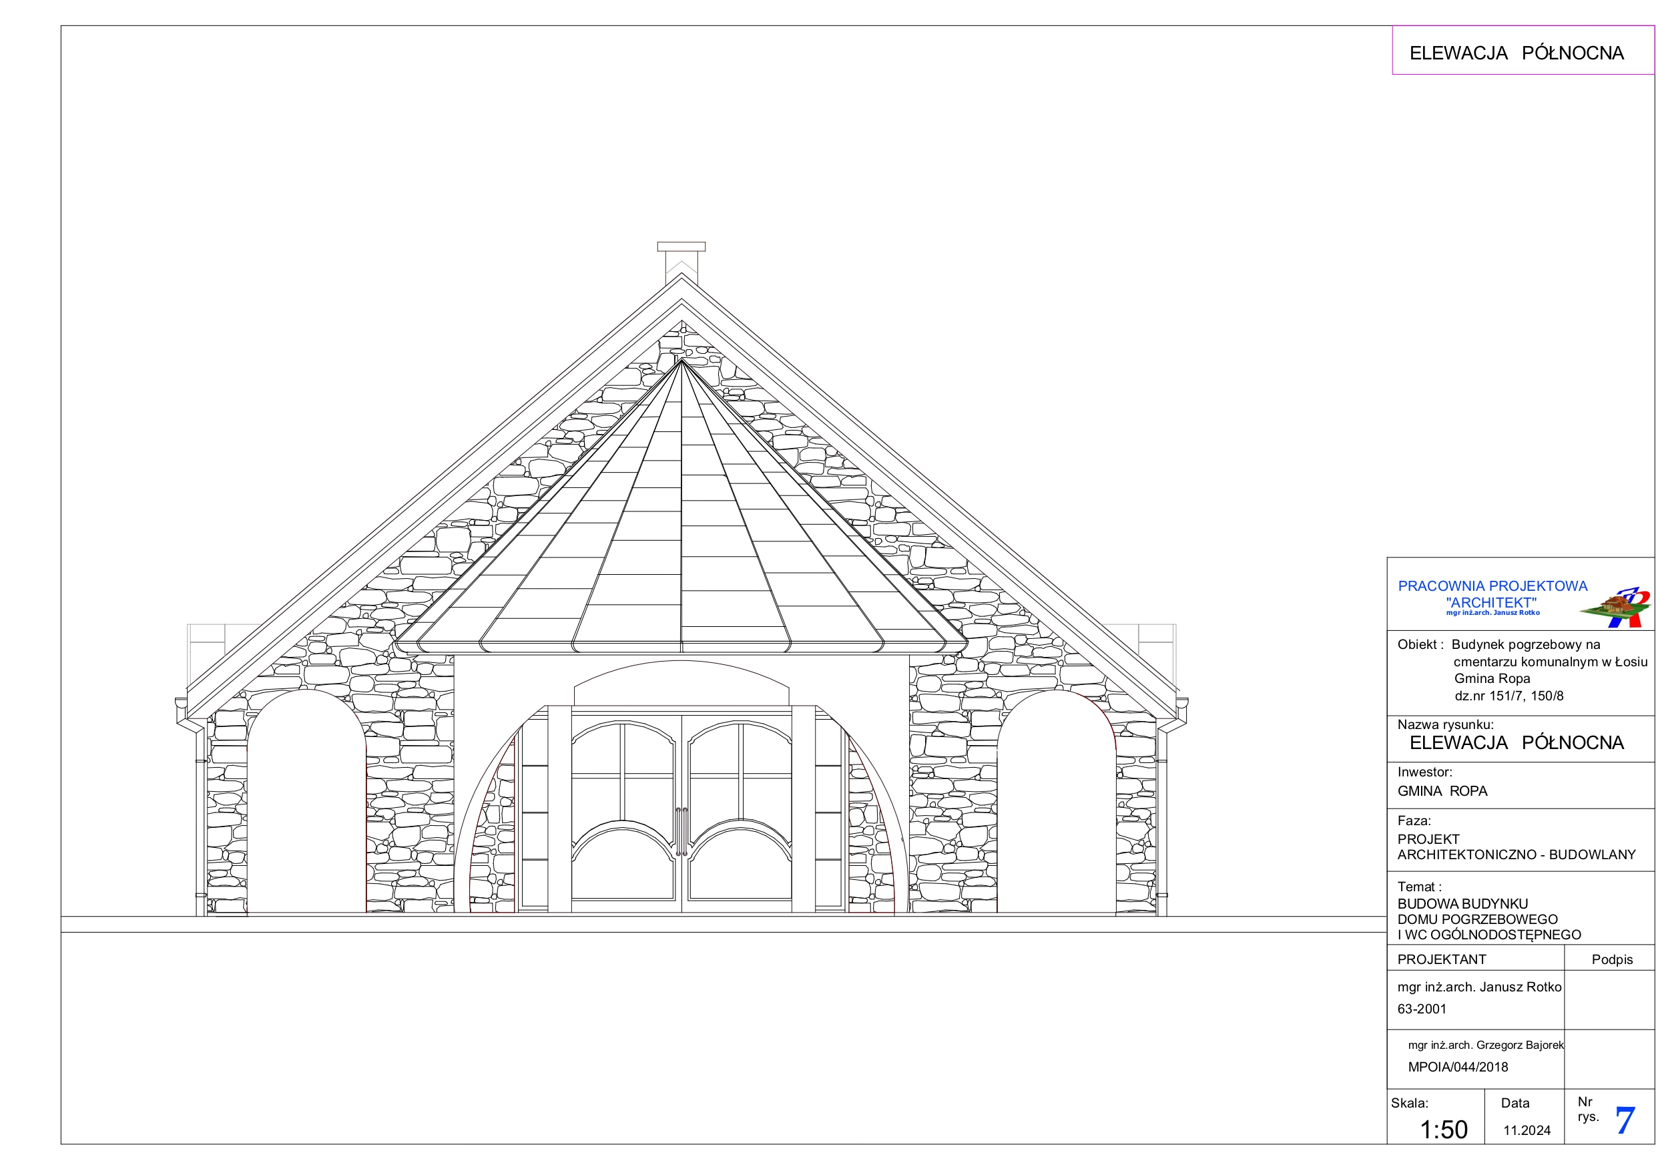Select the scale value 1:50
Screen dimensions: 1656x1171
[1443, 1129]
